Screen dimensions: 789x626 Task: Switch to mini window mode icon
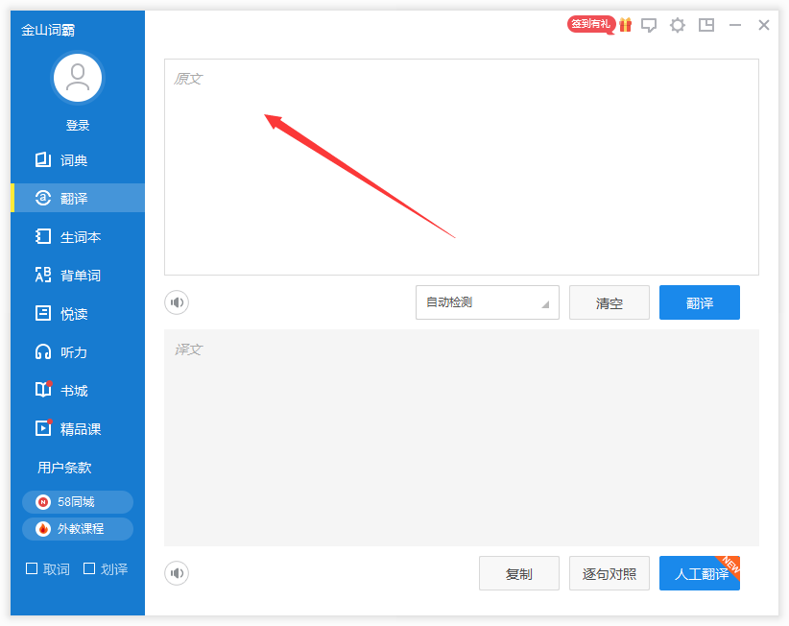tap(706, 25)
